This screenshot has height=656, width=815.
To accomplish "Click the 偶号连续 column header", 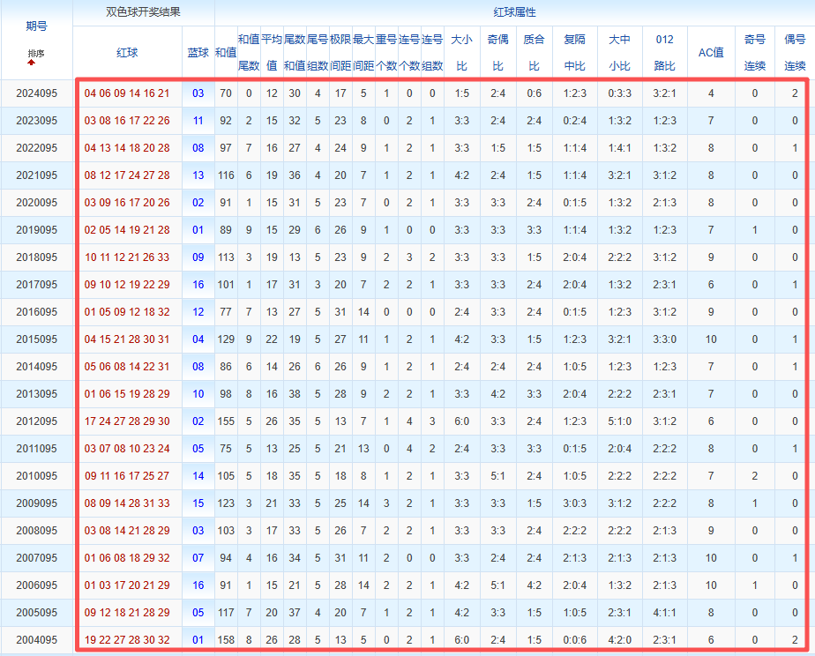I will click(x=795, y=53).
